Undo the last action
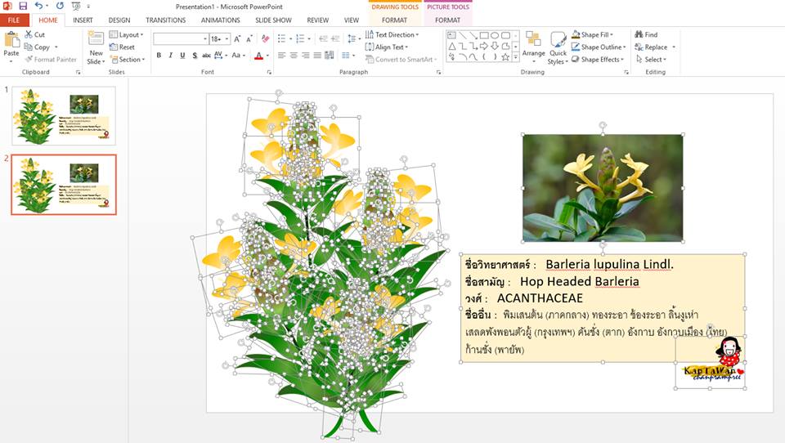Screen dimensions: 785x443 click(38, 6)
